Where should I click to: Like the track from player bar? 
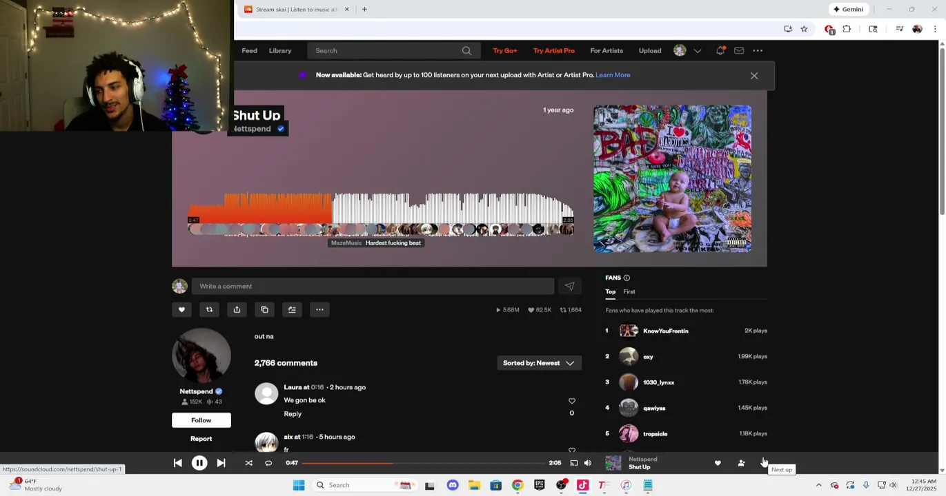click(x=718, y=463)
